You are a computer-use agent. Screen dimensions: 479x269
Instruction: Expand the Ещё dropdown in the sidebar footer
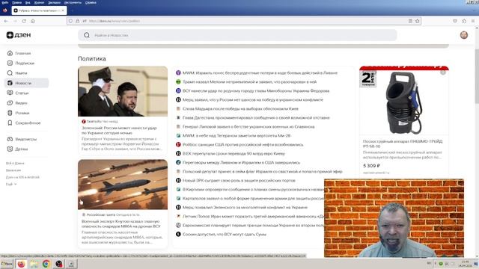[x=11, y=185]
